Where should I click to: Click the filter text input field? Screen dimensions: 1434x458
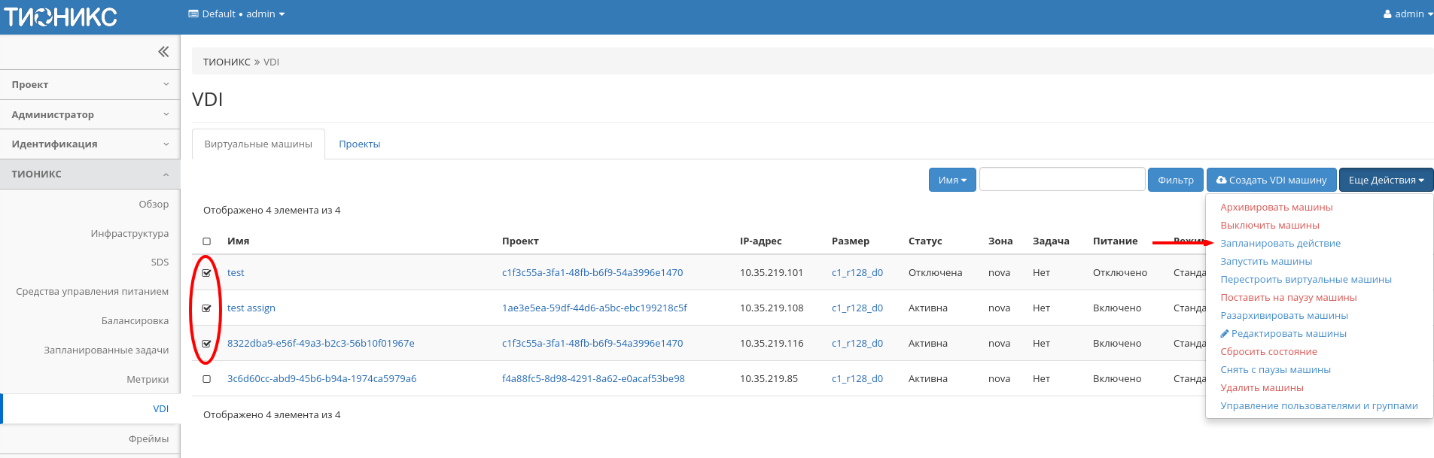click(1061, 180)
